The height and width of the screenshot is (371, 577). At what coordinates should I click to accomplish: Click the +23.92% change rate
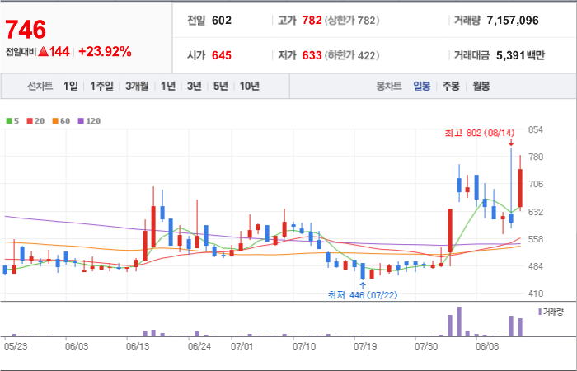(105, 52)
